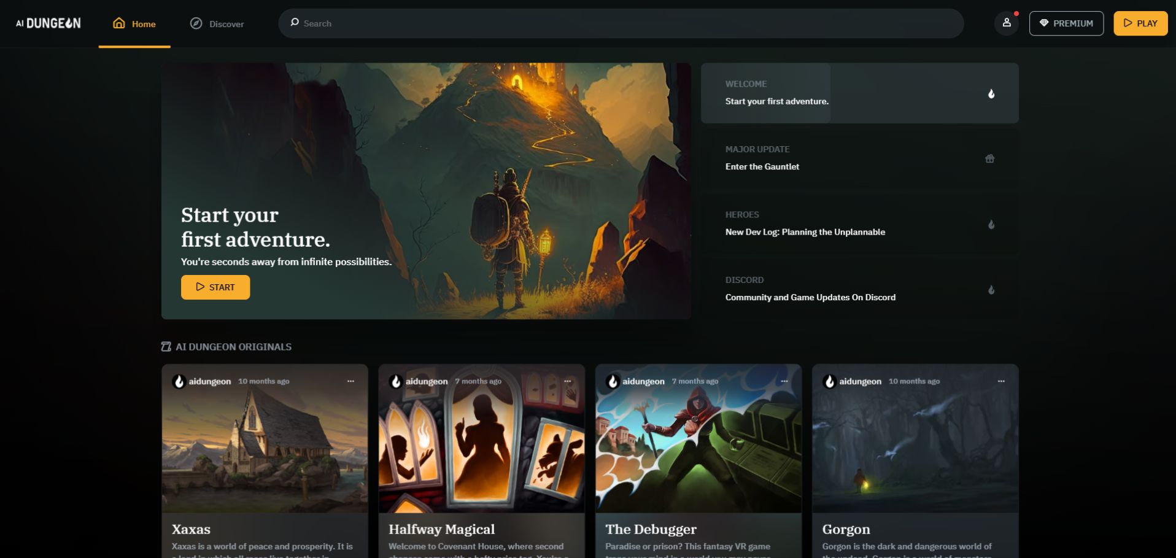Click the gift icon on MAJOR UPDATE row

click(990, 158)
